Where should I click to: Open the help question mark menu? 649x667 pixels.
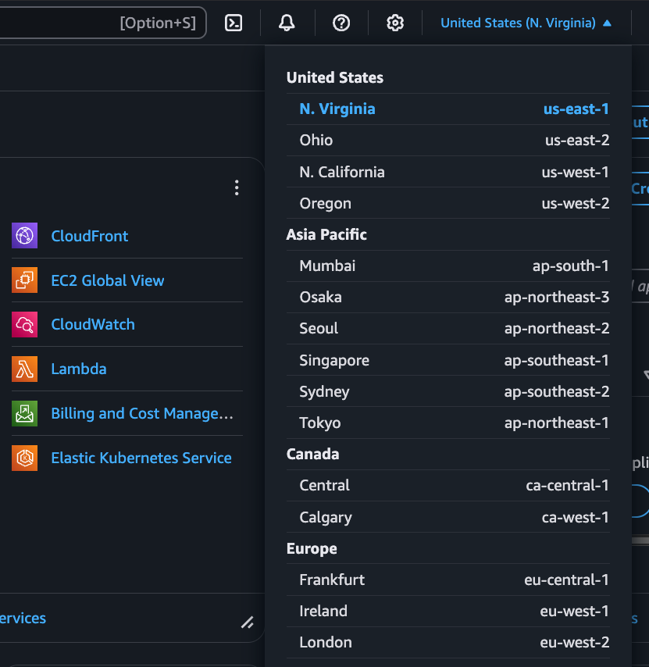(x=341, y=23)
